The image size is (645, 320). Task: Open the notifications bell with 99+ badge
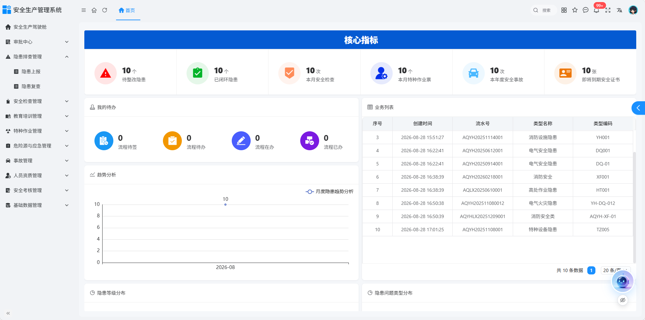click(596, 10)
